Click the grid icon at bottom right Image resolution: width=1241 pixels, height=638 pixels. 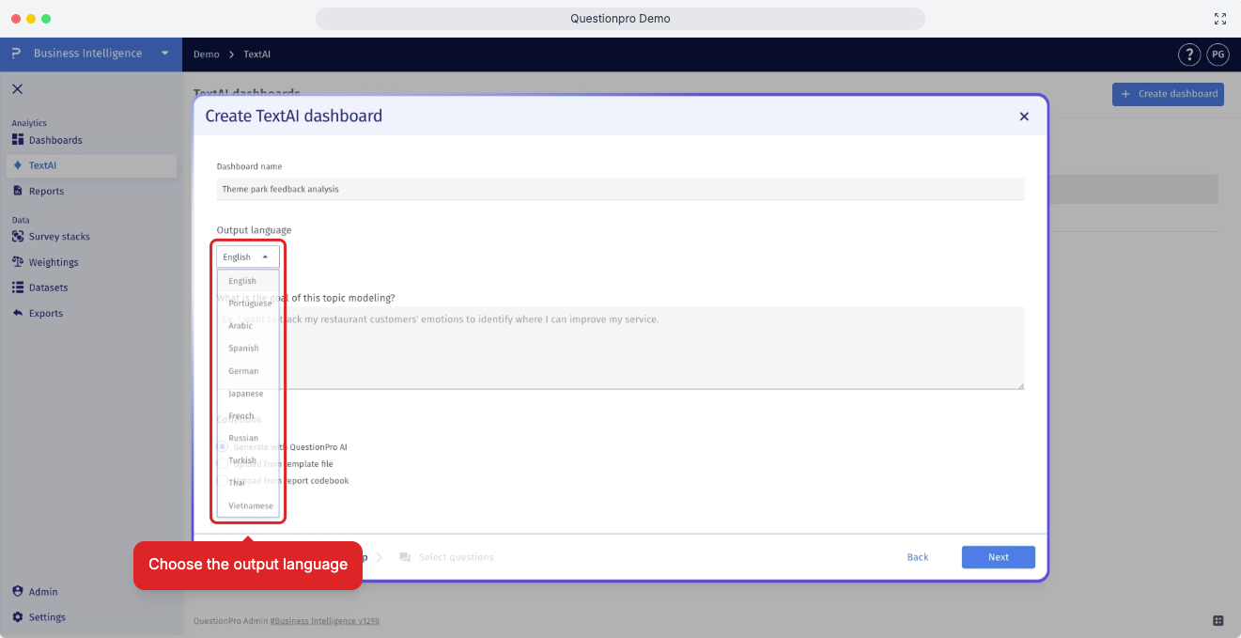[x=1218, y=620]
